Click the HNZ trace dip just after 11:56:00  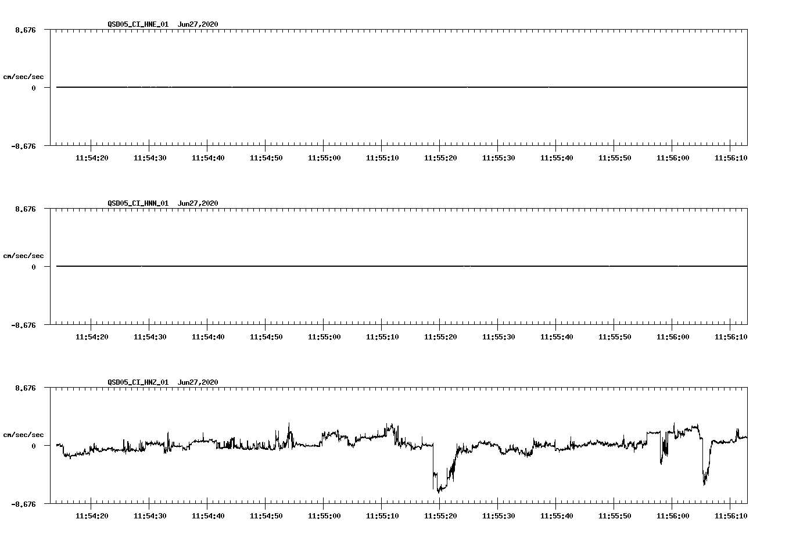705,477
